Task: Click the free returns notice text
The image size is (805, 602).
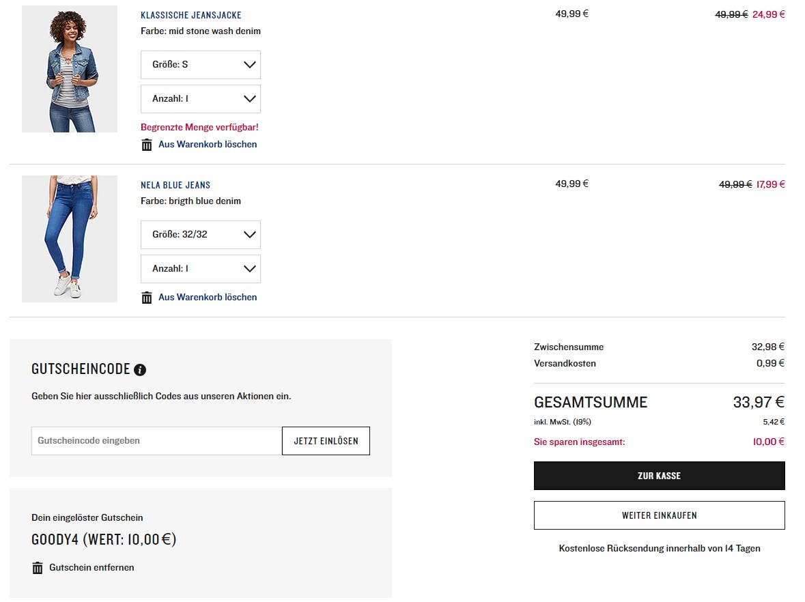Action: tap(659, 549)
